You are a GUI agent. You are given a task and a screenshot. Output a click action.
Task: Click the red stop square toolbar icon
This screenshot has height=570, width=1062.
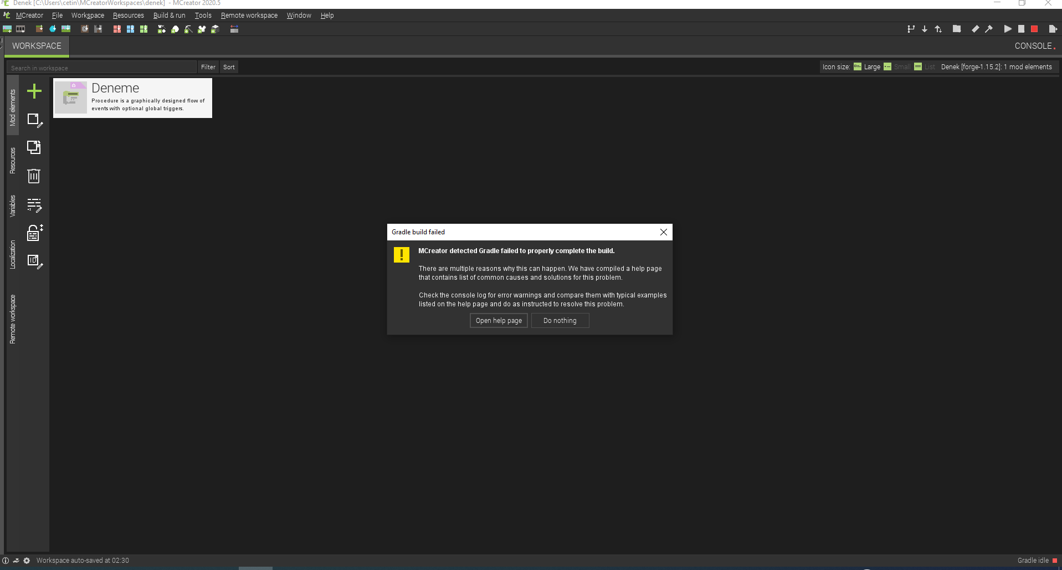tap(1034, 29)
